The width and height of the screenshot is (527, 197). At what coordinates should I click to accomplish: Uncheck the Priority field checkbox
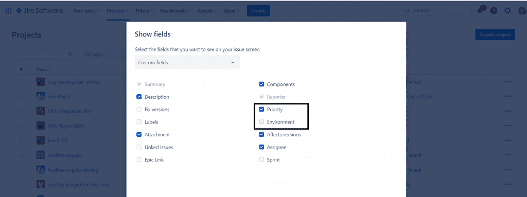(261, 109)
